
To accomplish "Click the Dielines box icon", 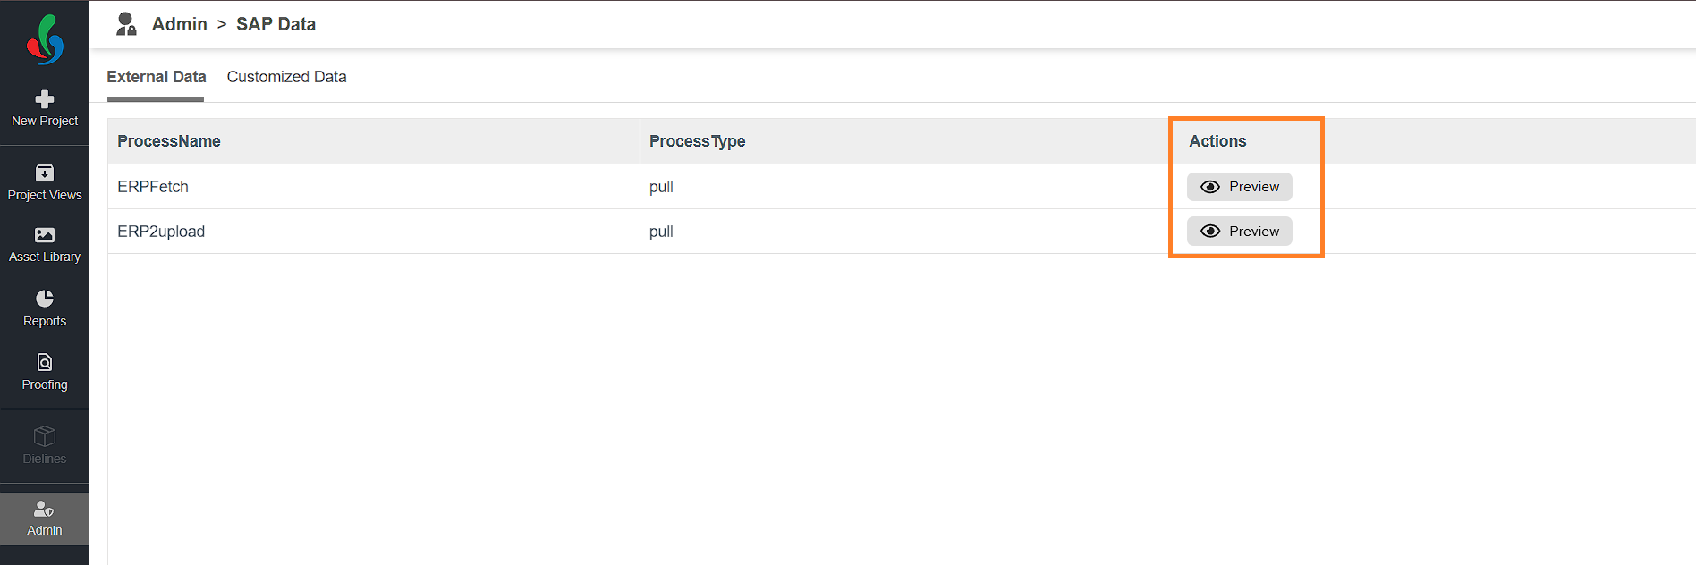I will 45,436.
